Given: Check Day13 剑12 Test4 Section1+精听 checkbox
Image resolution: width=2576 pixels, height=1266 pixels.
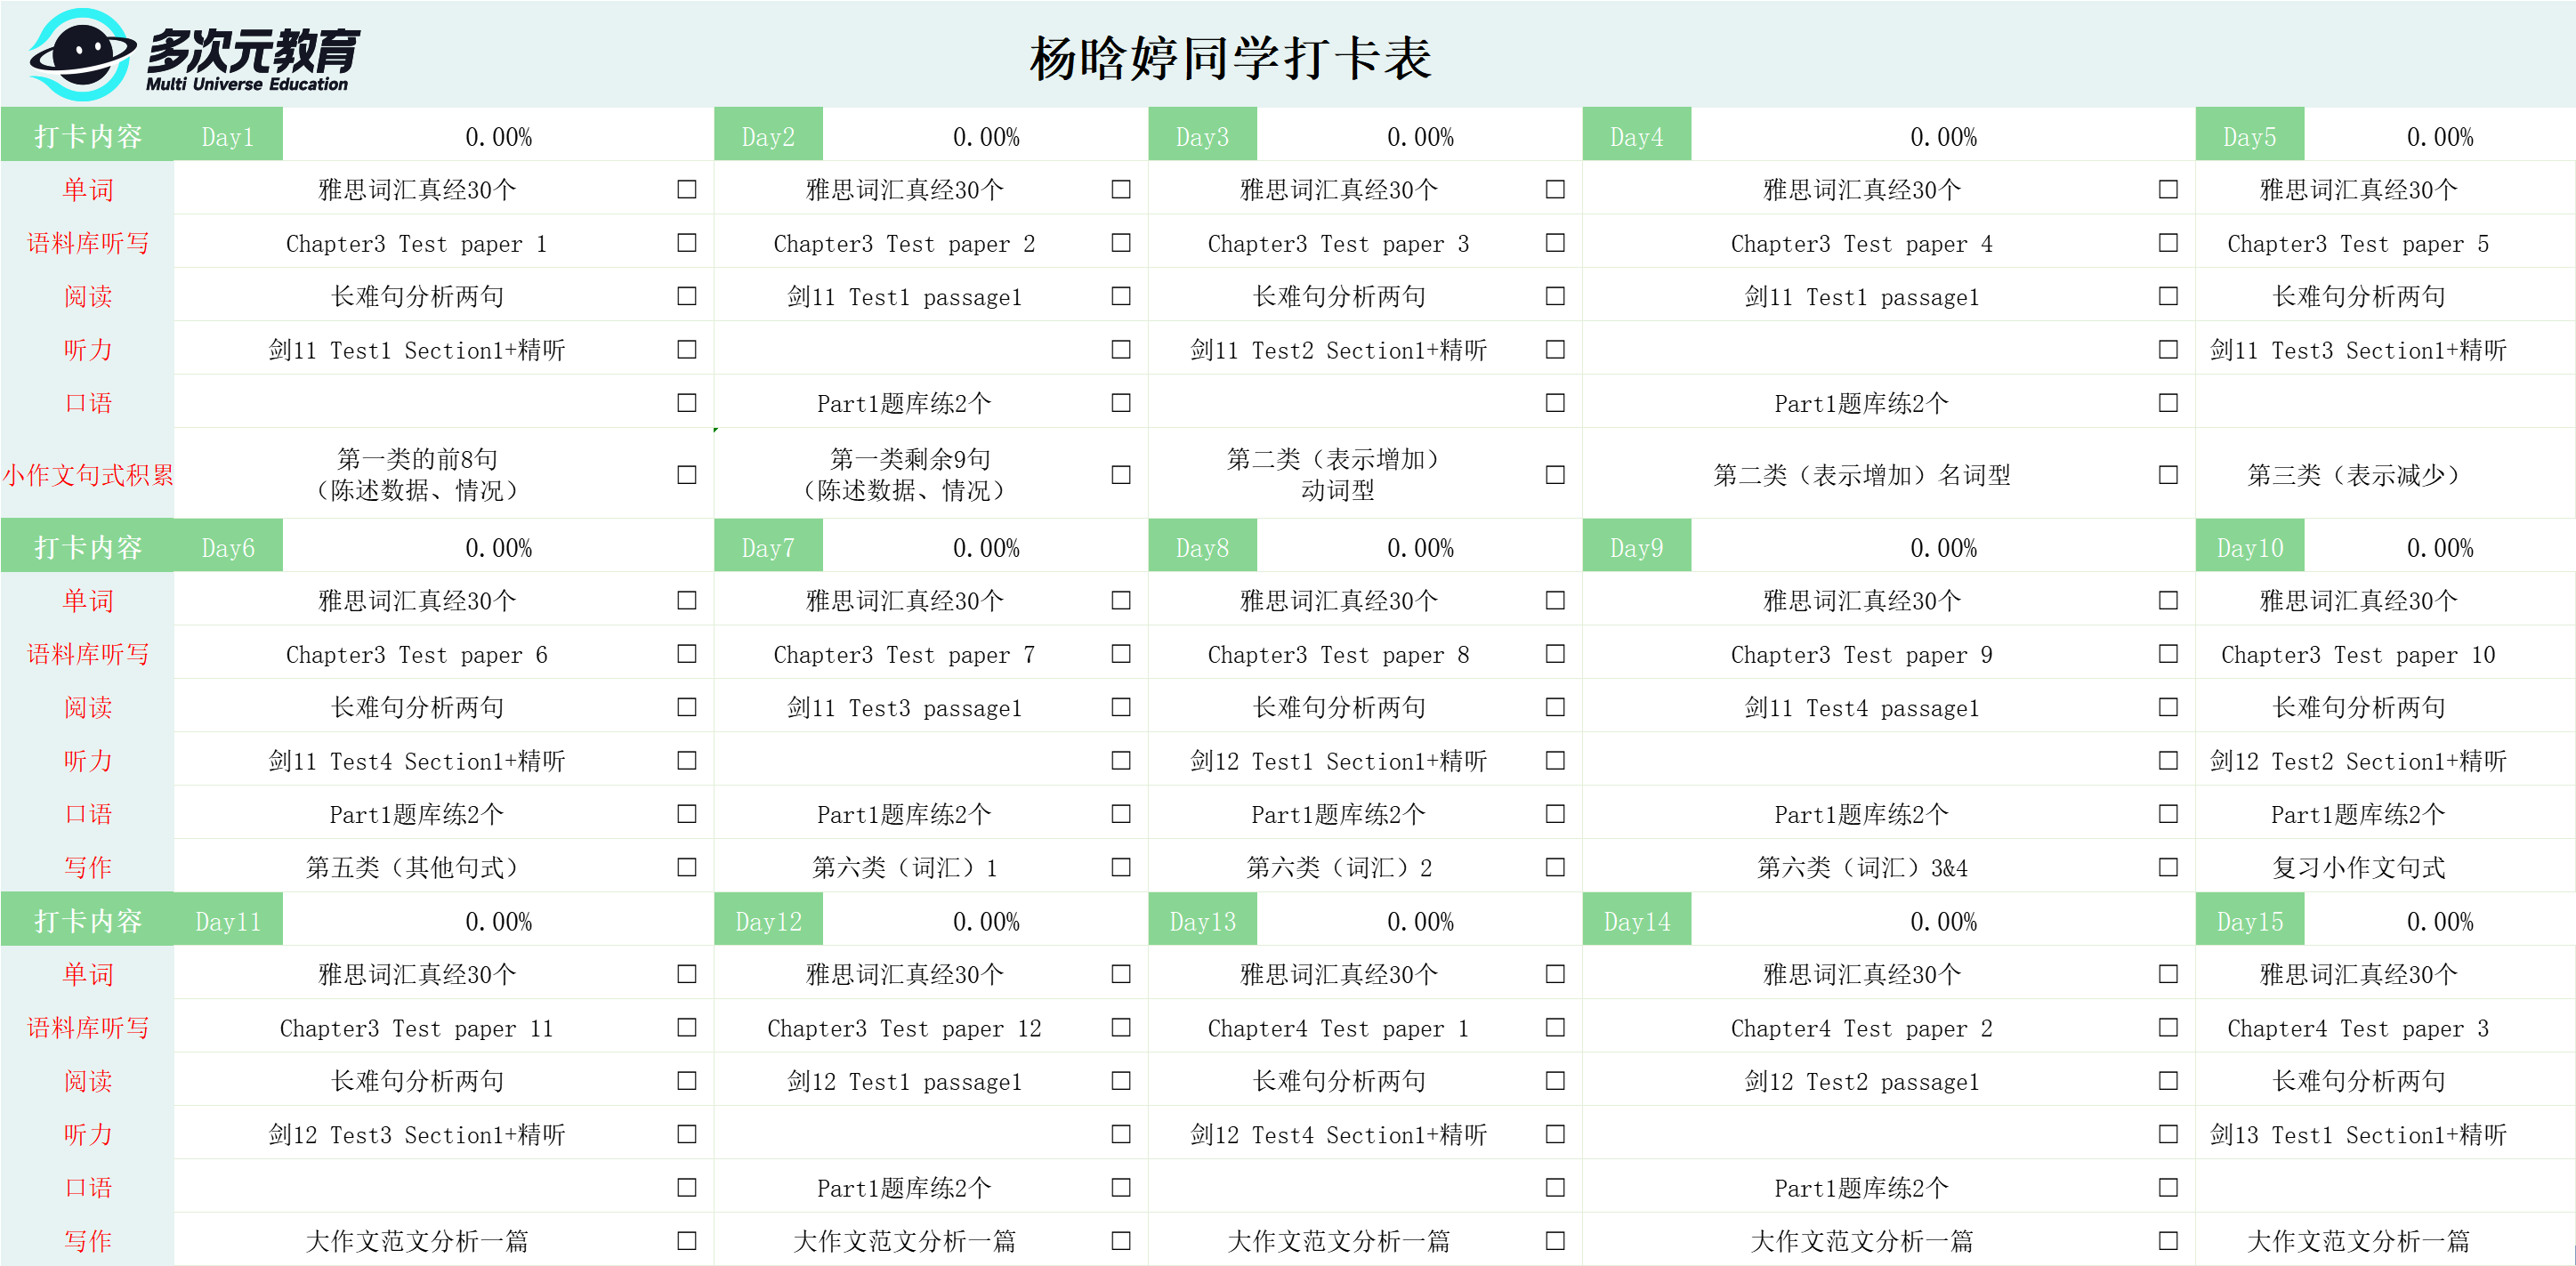Looking at the screenshot, I should [1555, 1134].
